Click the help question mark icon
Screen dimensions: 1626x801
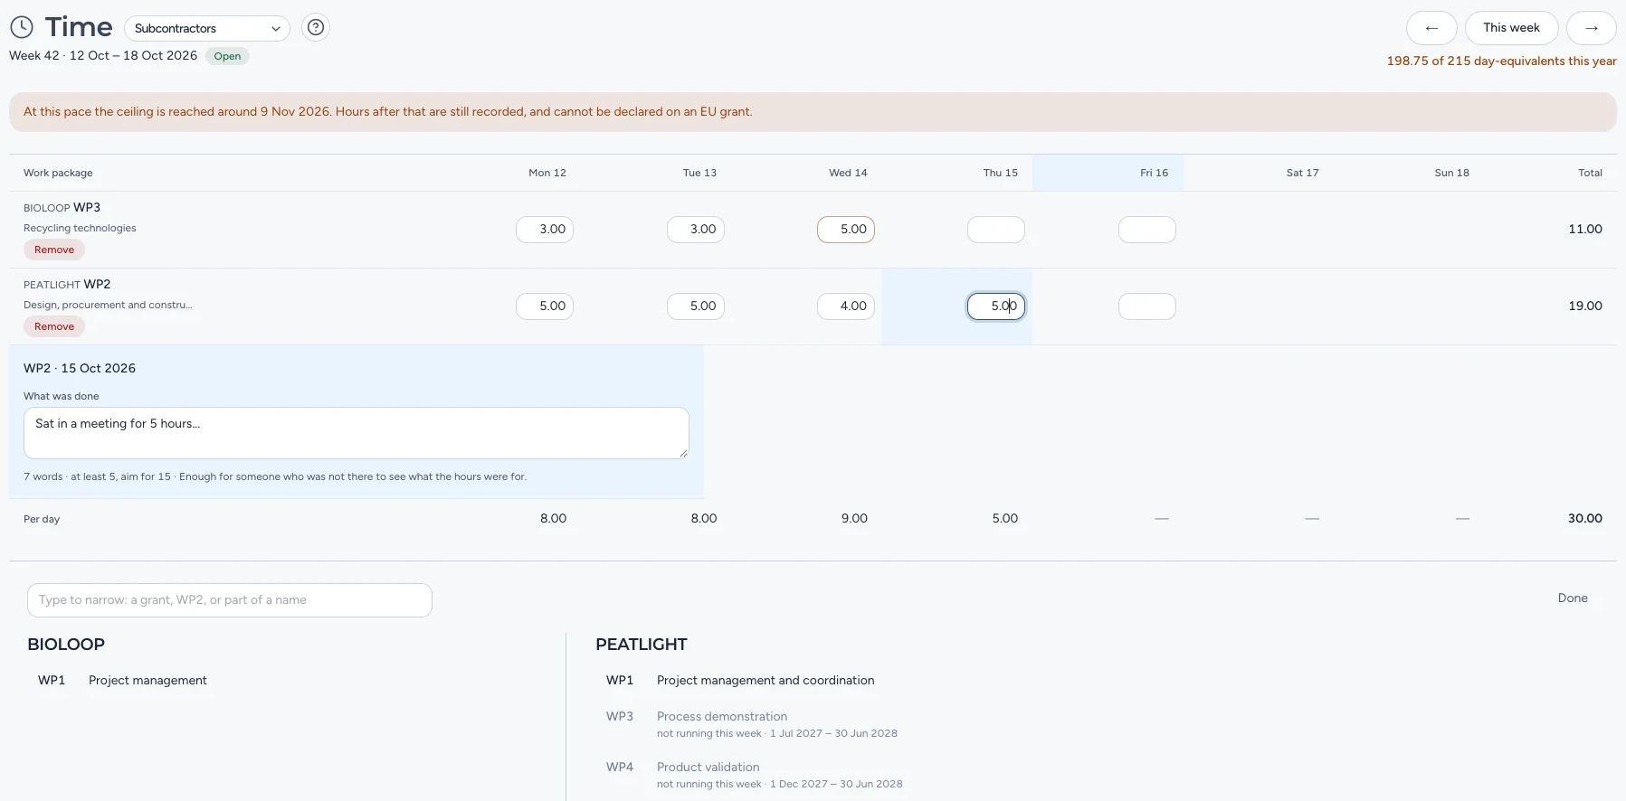[316, 28]
